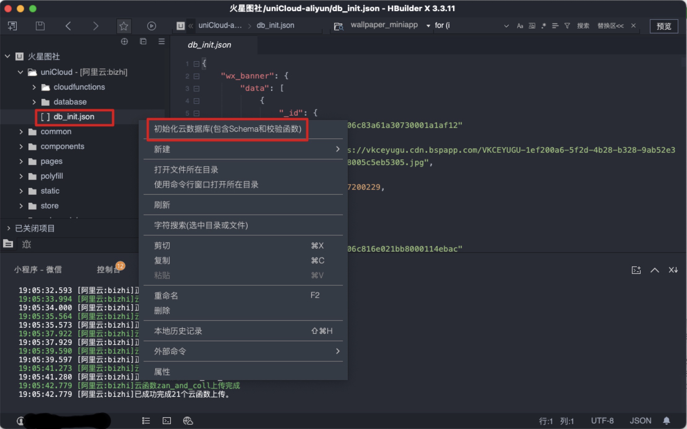The height and width of the screenshot is (429, 687).
Task: Click the Save file icon in the toolbar
Action: (40, 26)
